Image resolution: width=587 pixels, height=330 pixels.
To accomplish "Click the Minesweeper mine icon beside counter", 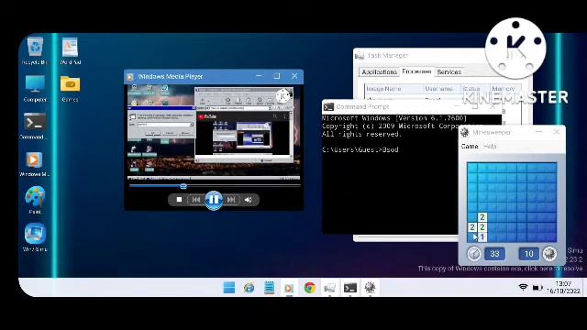I will click(549, 254).
